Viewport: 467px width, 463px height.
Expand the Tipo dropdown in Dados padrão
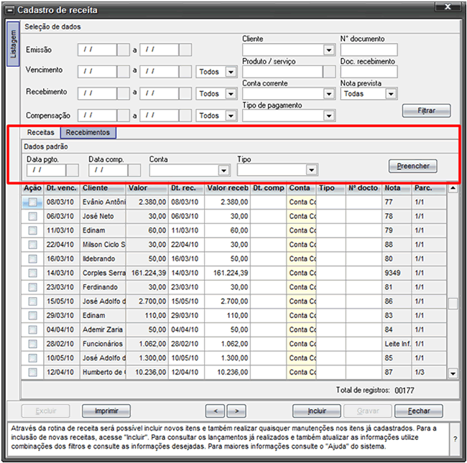coord(312,170)
